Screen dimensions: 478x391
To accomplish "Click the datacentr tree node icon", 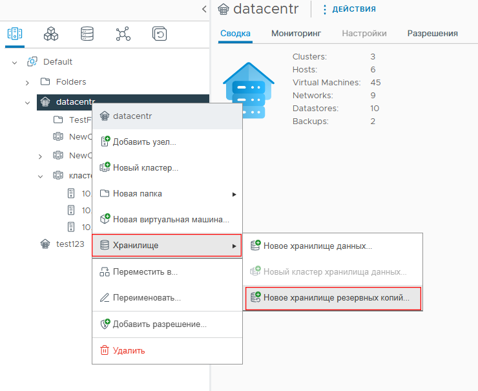I will tap(45, 101).
